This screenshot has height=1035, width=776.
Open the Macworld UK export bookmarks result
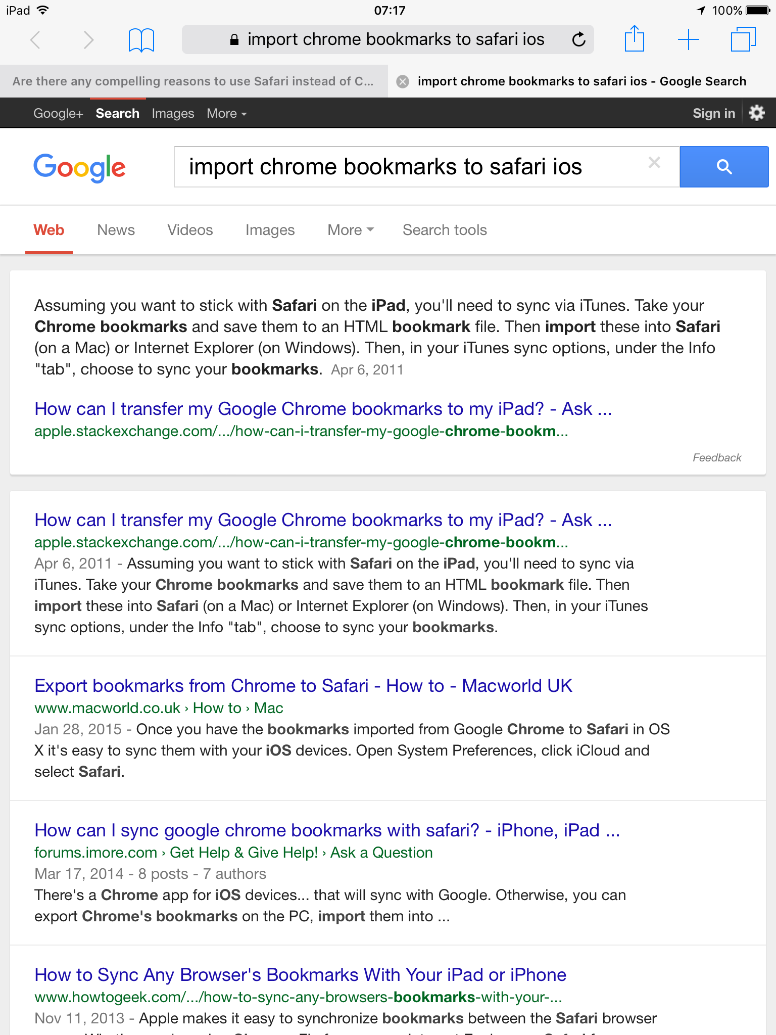[303, 686]
